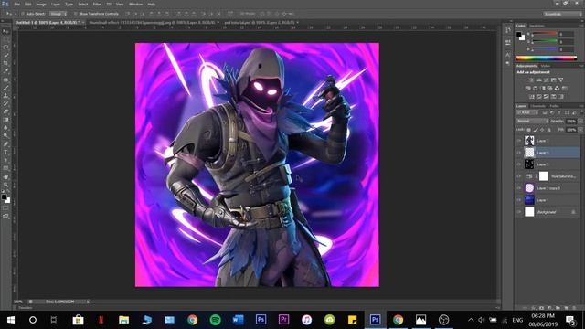Select the Crop tool
This screenshot has width=585, height=329.
(5, 63)
